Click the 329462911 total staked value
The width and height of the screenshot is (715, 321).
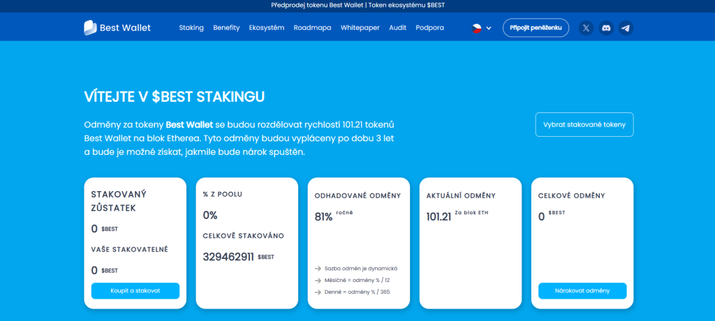point(228,257)
